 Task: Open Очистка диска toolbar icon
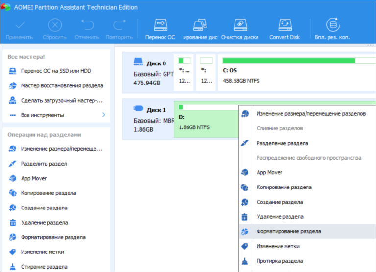pyautogui.click(x=240, y=24)
